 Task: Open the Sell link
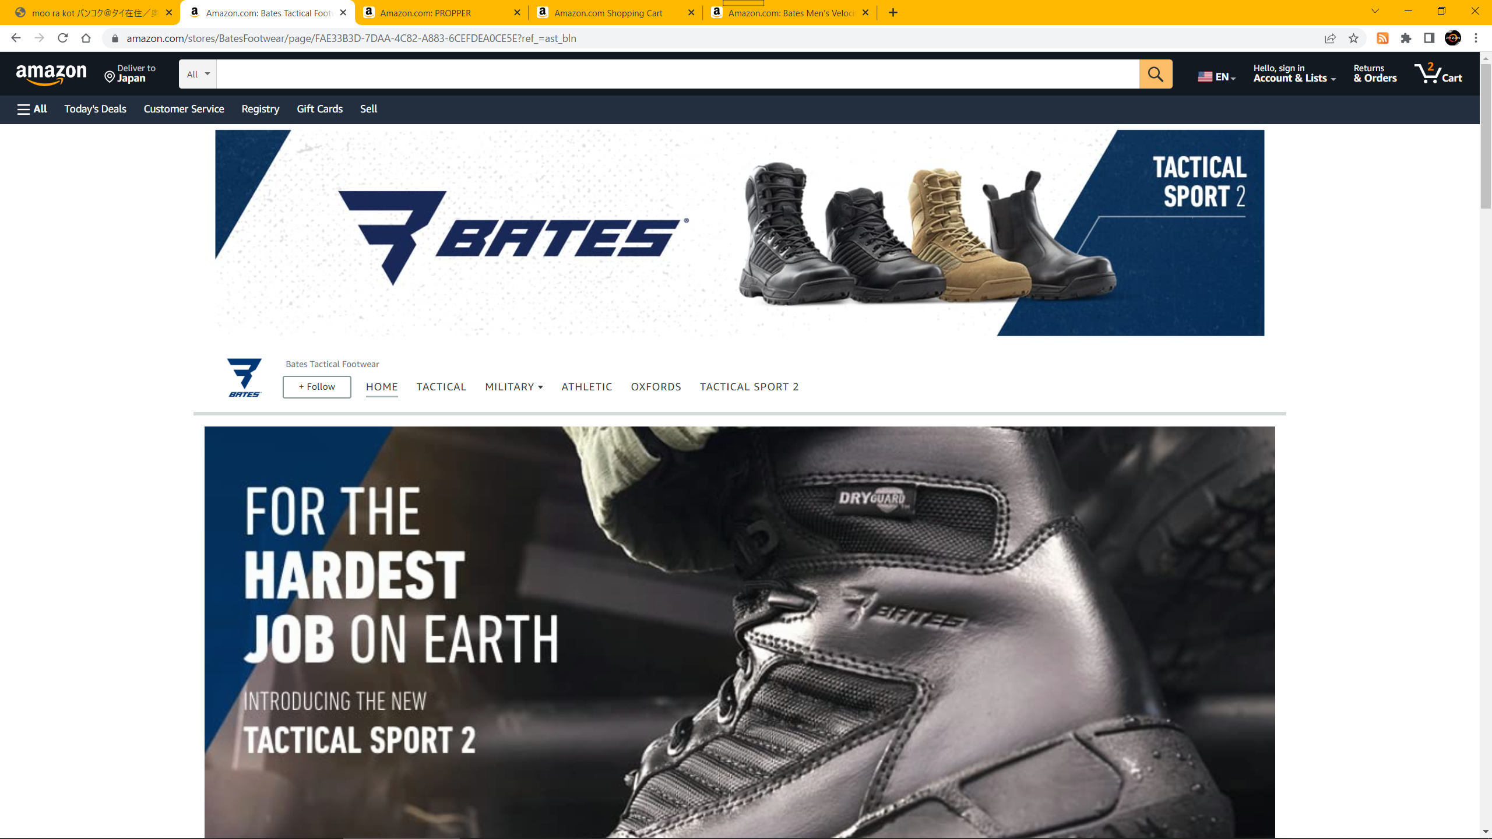[368, 109]
